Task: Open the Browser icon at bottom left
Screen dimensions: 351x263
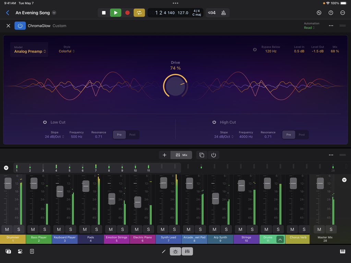Action: coord(8,251)
